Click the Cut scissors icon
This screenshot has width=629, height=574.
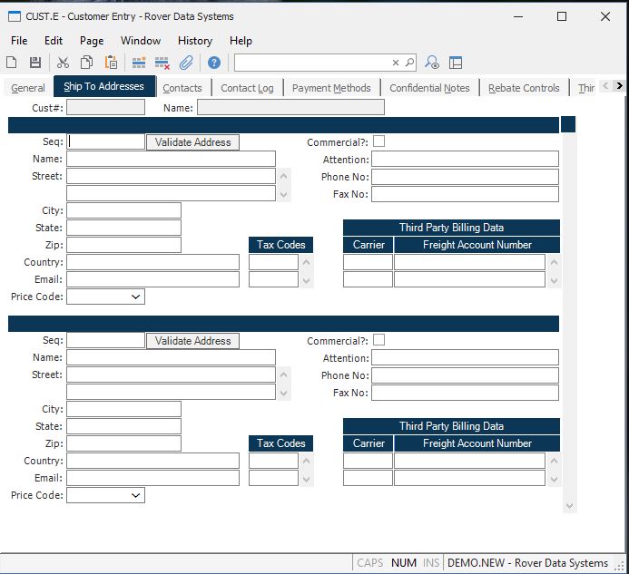click(x=63, y=63)
